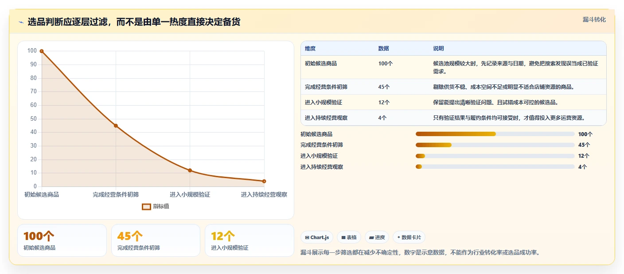Click the x-axis label 初始候选商品
The height and width of the screenshot is (274, 624).
[x=42, y=194]
